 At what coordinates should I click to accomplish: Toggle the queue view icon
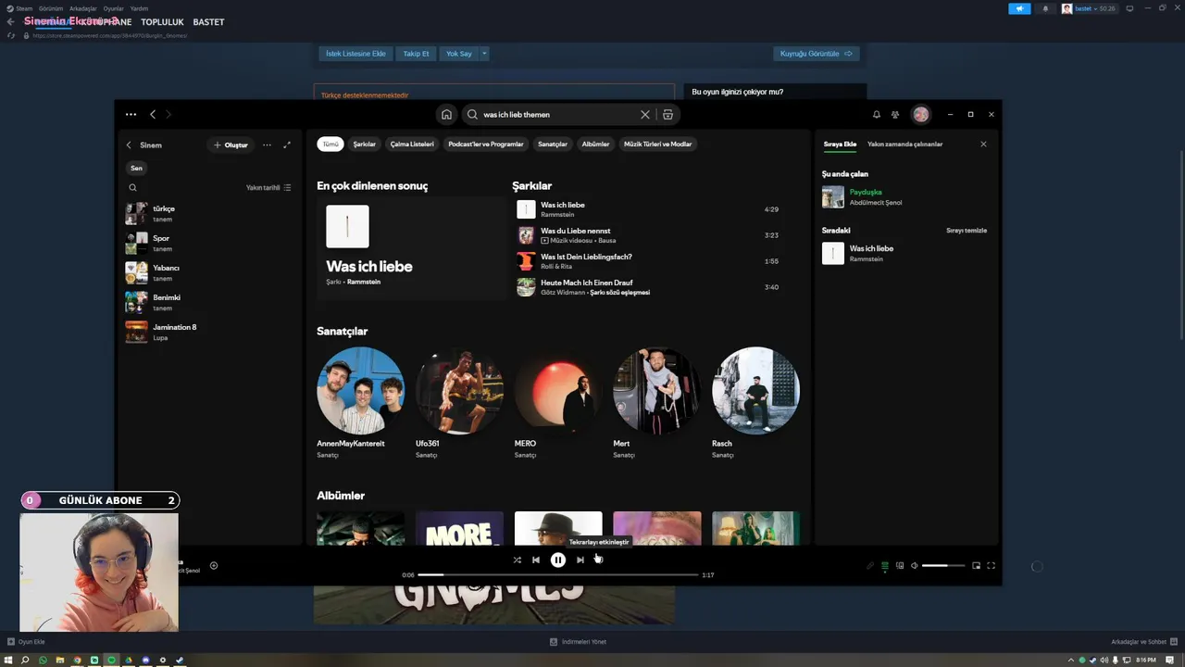pyautogui.click(x=884, y=566)
